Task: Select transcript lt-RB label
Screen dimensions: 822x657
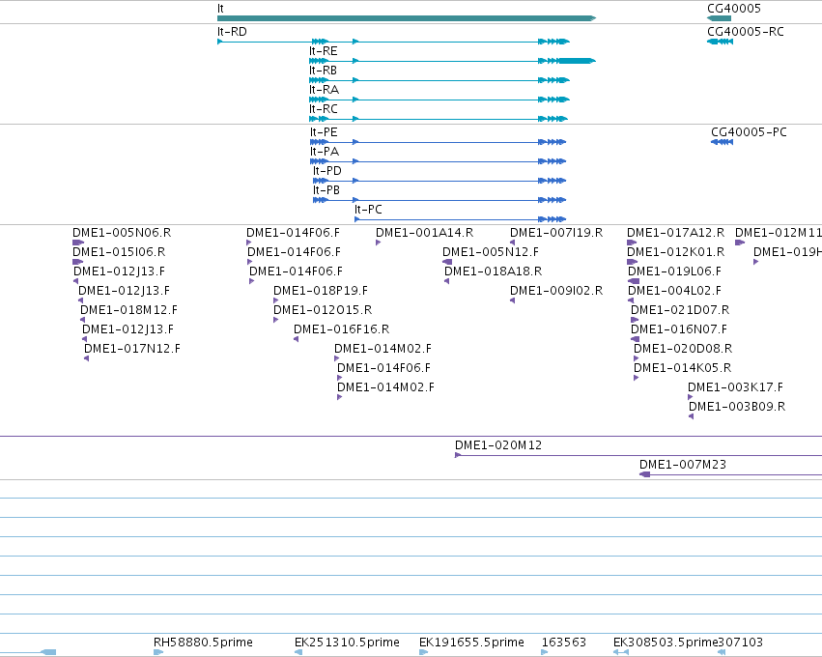Action: point(323,71)
